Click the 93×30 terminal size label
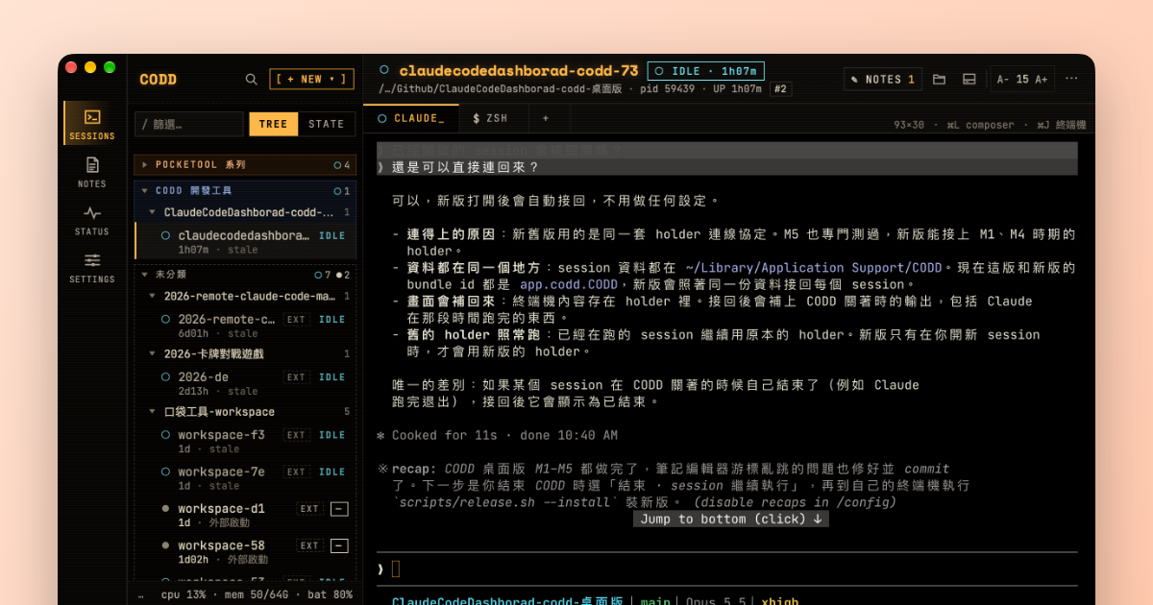 (x=908, y=125)
